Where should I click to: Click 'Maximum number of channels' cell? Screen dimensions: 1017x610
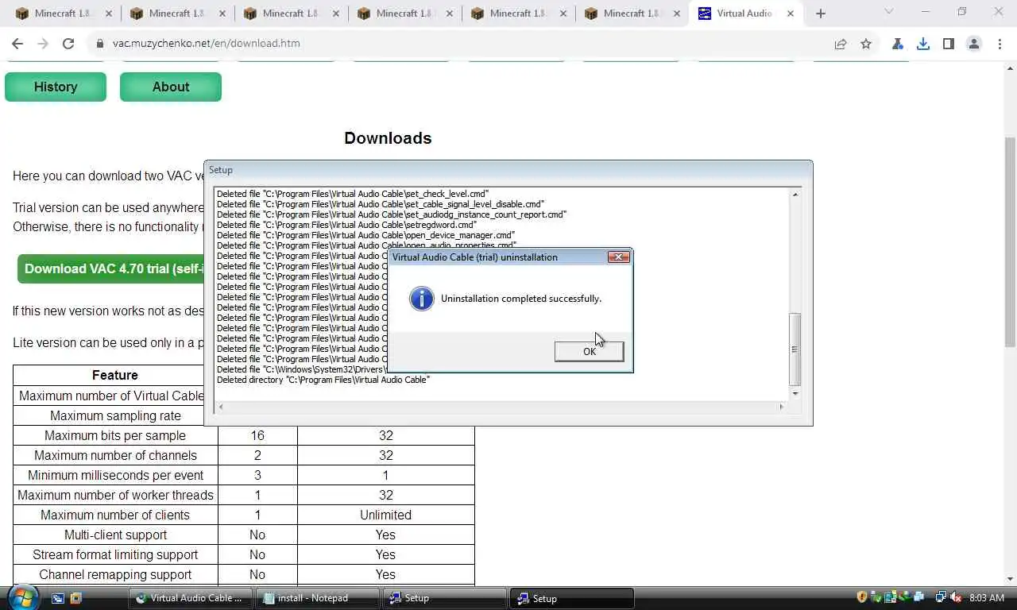115,455
